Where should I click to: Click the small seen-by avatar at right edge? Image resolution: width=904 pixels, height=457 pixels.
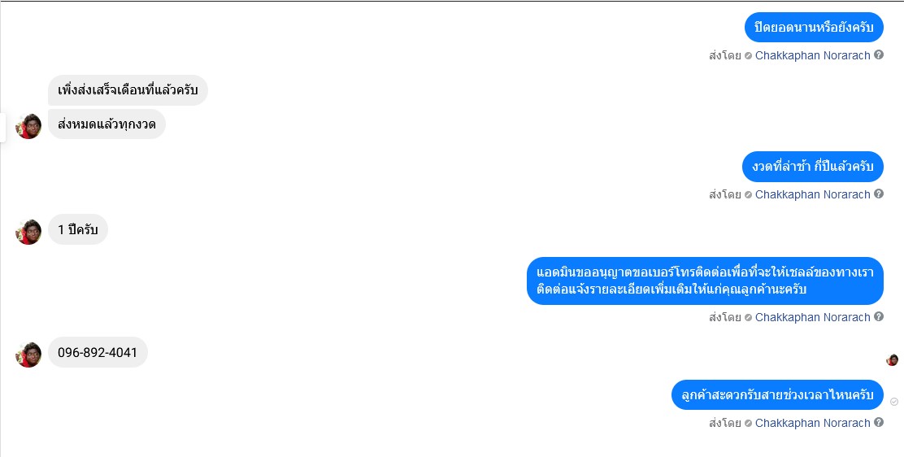[x=892, y=360]
